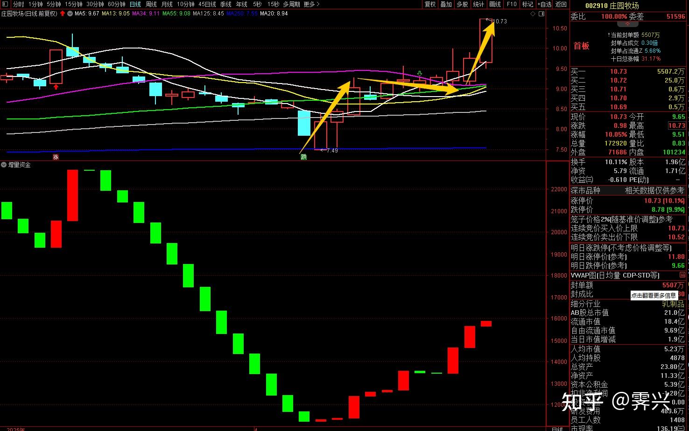The image size is (689, 431).
Task: Open the main chart indicator dropdown
Action: click(x=70, y=14)
